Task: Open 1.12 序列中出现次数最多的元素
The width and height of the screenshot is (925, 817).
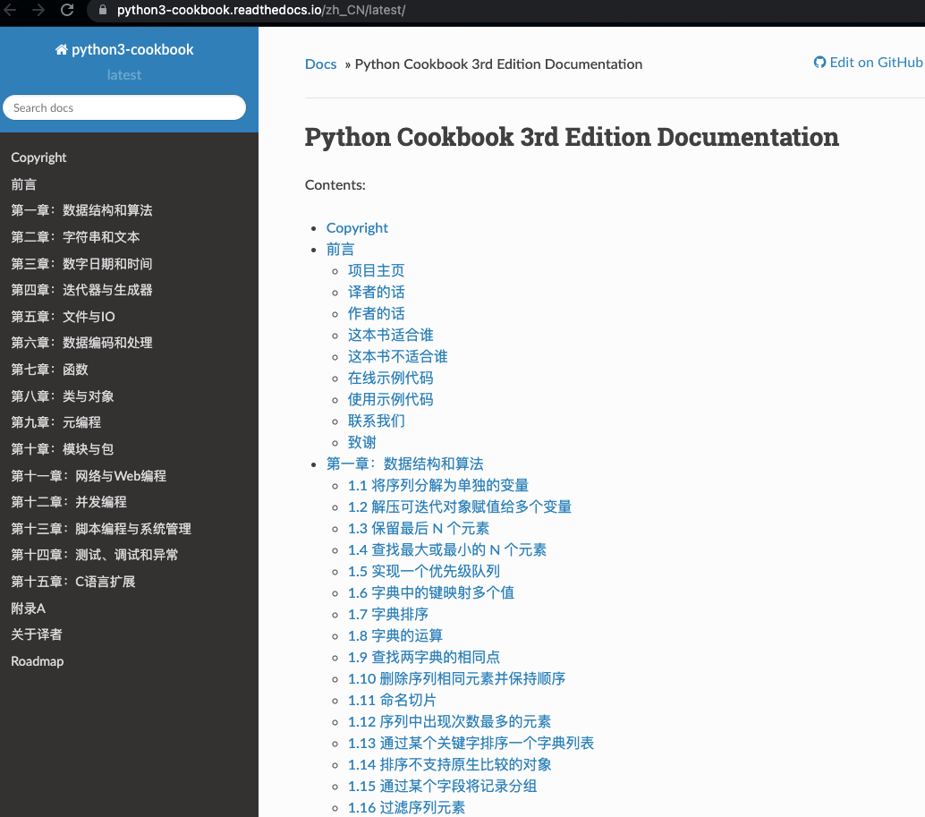Action: click(x=449, y=721)
